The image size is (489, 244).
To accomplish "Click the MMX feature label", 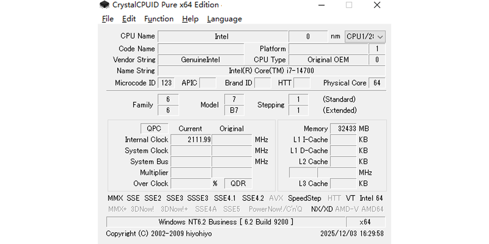I will point(115,198).
